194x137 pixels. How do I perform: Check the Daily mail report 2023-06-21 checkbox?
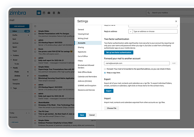pyautogui.click(x=35, y=61)
